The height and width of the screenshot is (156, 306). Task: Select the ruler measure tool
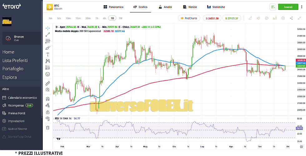coord(48,83)
